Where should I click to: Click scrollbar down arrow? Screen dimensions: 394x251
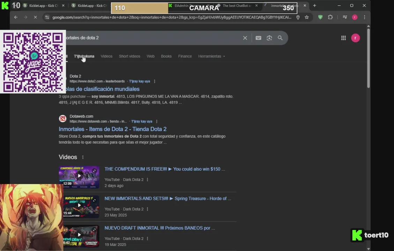tap(369, 249)
